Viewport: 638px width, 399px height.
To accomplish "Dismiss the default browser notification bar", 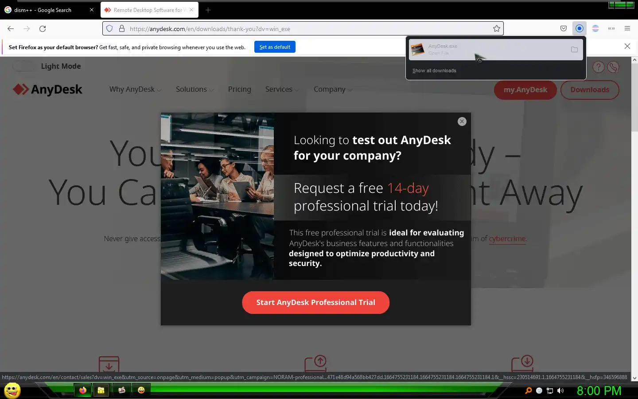I will pos(627,46).
